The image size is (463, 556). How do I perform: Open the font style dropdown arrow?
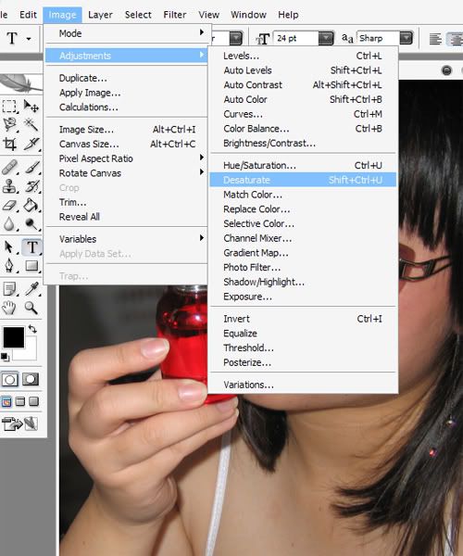click(235, 38)
